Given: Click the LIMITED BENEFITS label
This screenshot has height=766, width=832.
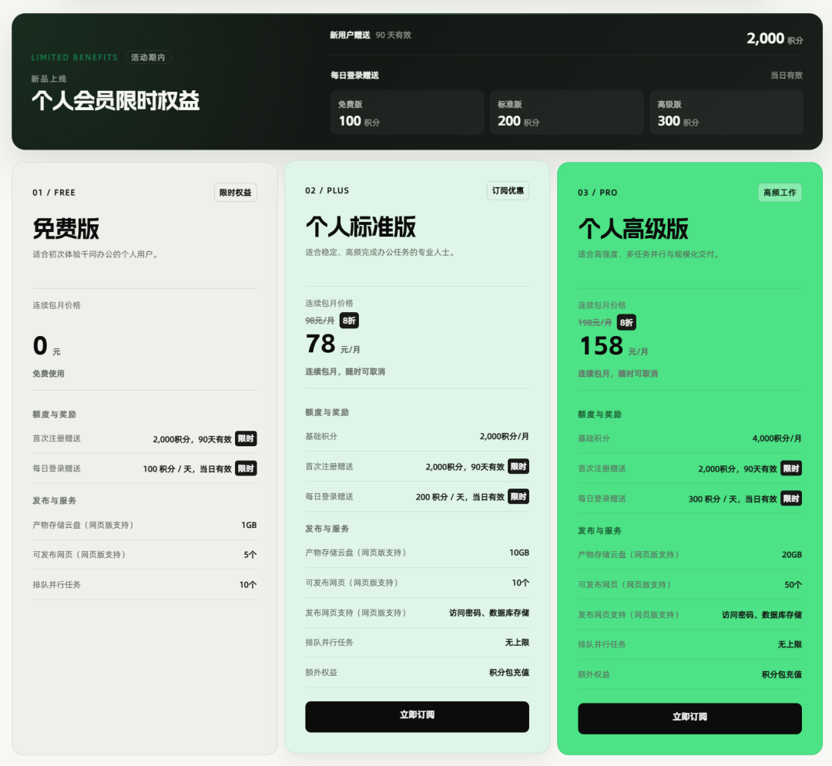Looking at the screenshot, I should 74,57.
